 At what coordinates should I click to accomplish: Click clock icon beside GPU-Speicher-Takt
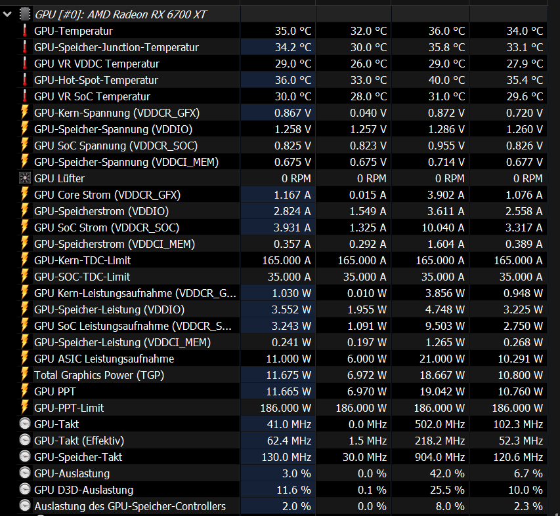25,457
